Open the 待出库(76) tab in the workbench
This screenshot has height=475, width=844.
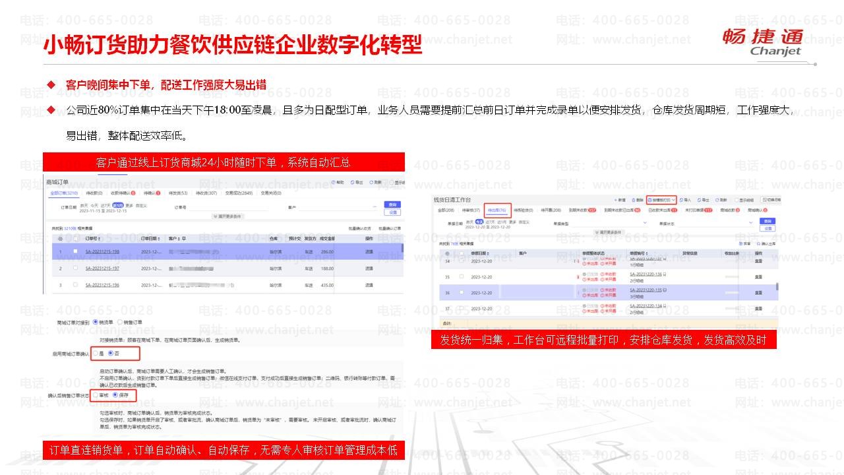point(497,210)
